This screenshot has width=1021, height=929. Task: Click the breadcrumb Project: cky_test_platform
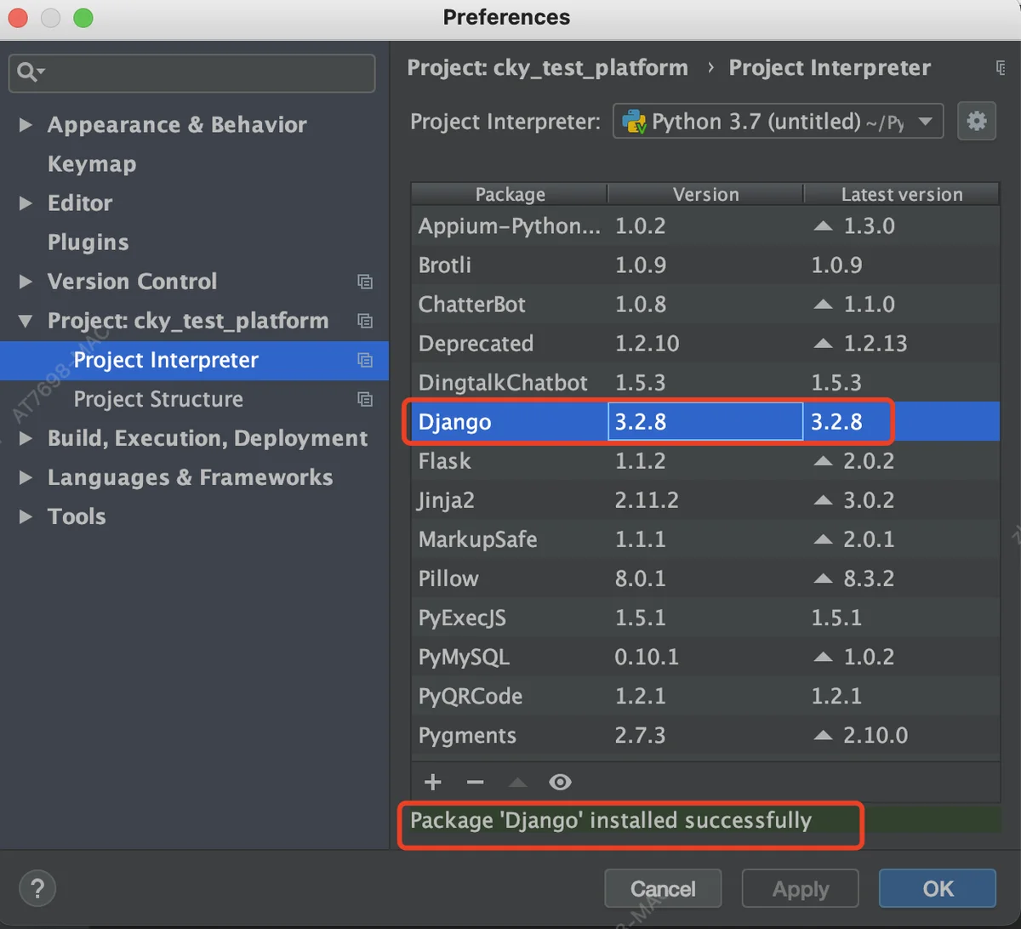[548, 68]
